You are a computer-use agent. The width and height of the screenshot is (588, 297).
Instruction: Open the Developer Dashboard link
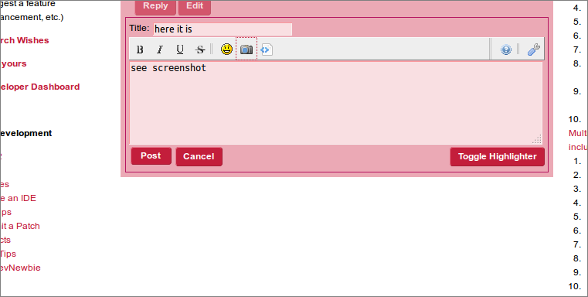click(x=39, y=87)
